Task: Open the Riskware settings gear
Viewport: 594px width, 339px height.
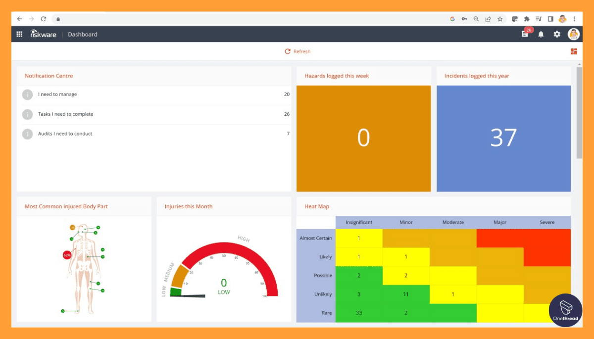Action: [557, 34]
